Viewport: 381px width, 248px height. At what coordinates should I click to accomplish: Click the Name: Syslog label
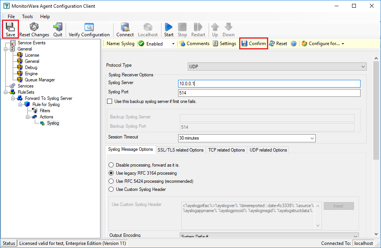[x=121, y=44]
